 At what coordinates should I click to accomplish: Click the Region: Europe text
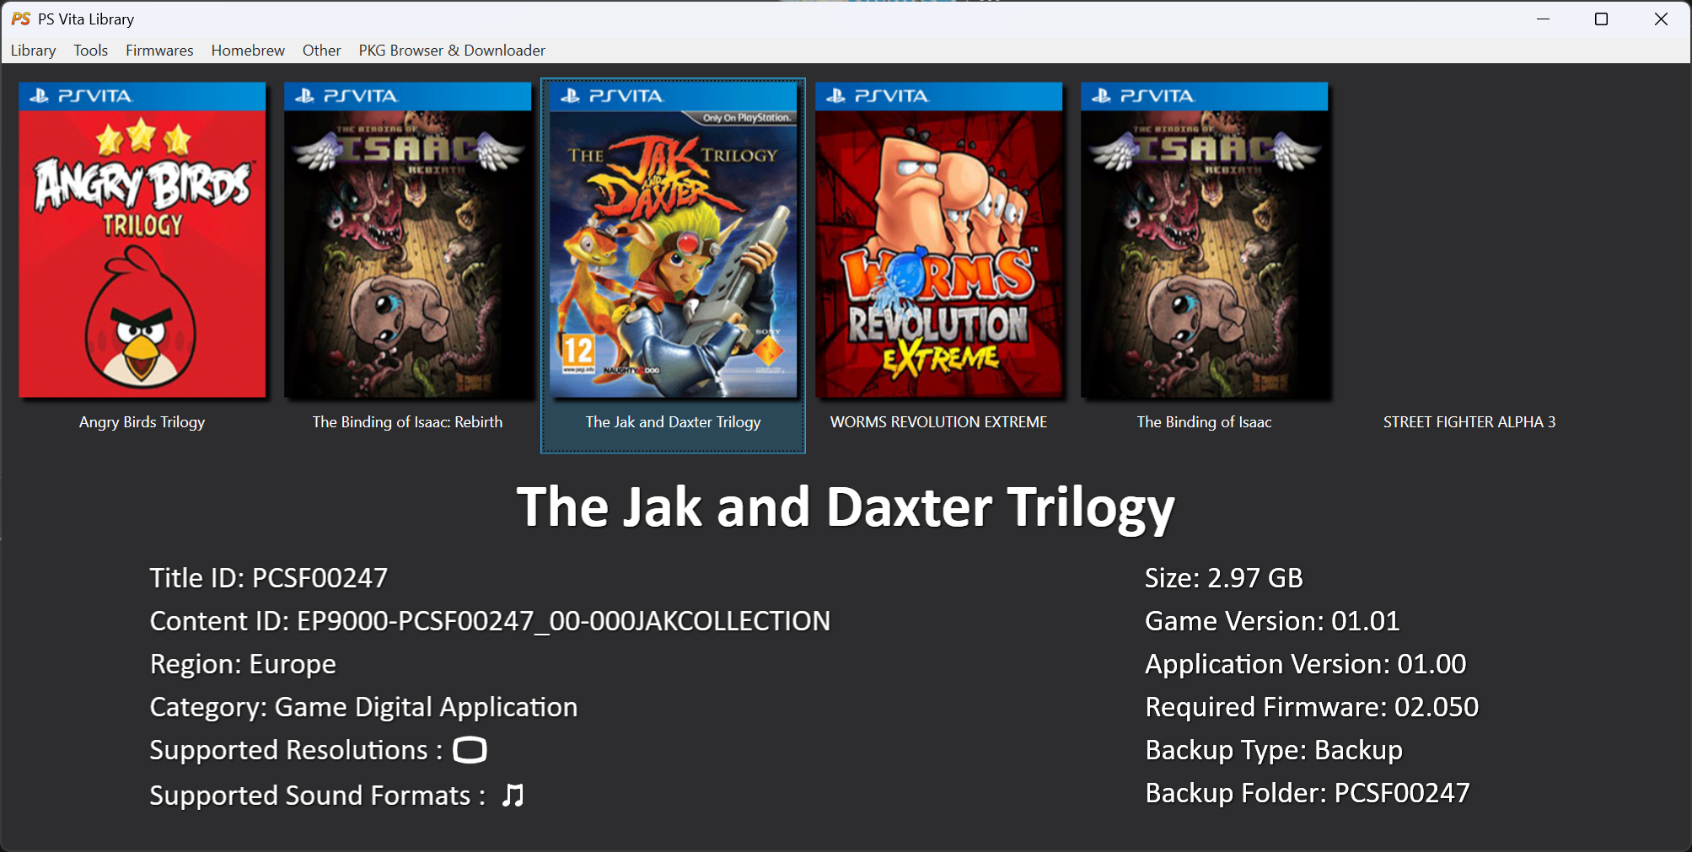pyautogui.click(x=243, y=664)
